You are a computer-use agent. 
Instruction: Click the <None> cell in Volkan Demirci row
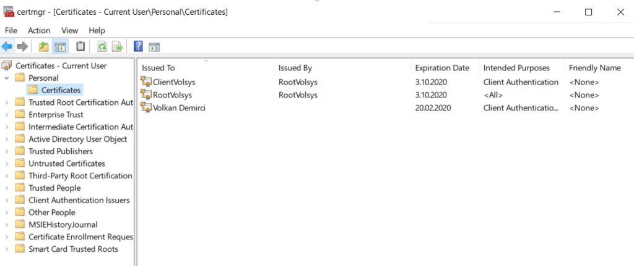pyautogui.click(x=584, y=108)
